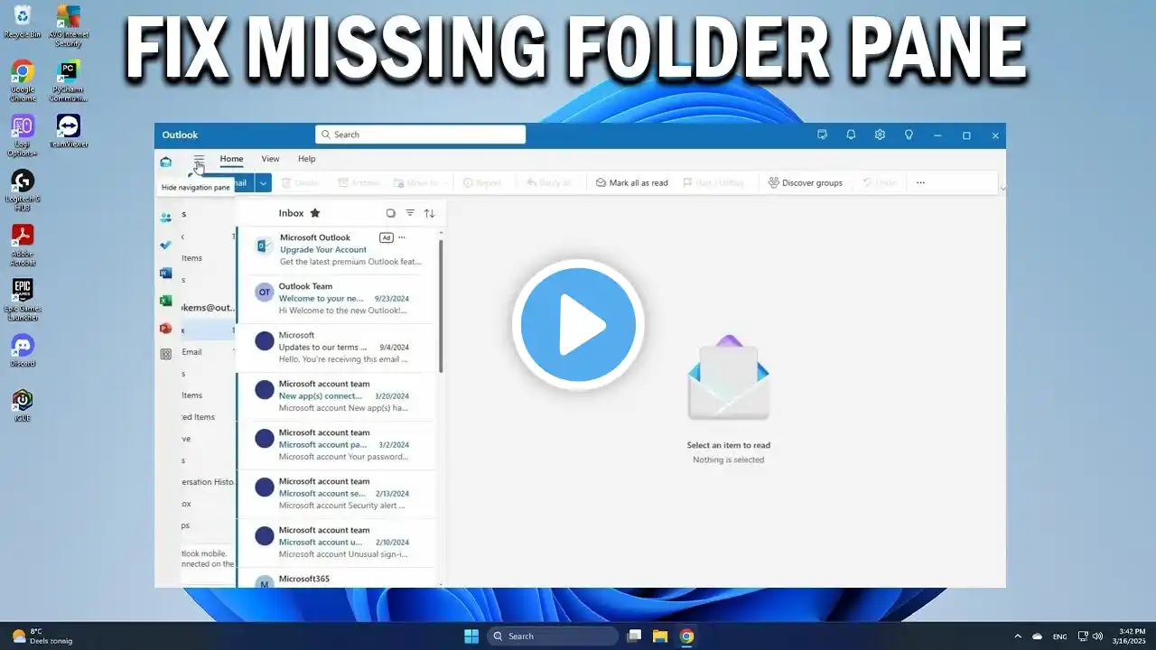Click the OneDrive cloud tray icon
The image size is (1156, 650).
pos(1038,636)
